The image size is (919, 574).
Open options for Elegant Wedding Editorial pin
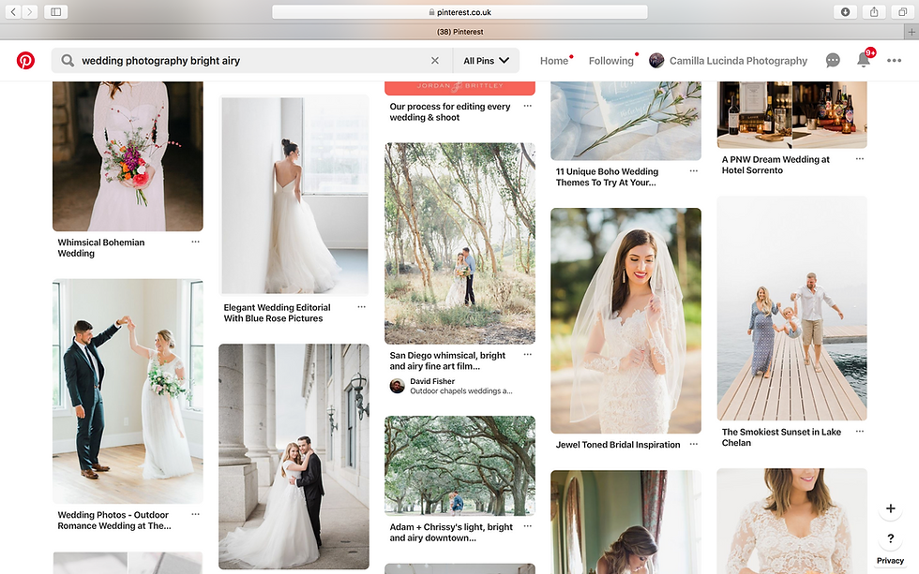[x=361, y=306]
